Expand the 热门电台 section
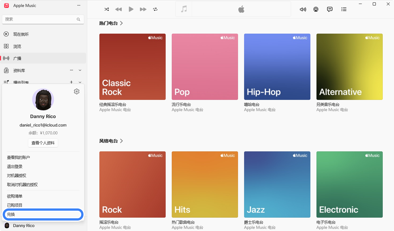394x231 pixels. click(x=111, y=23)
